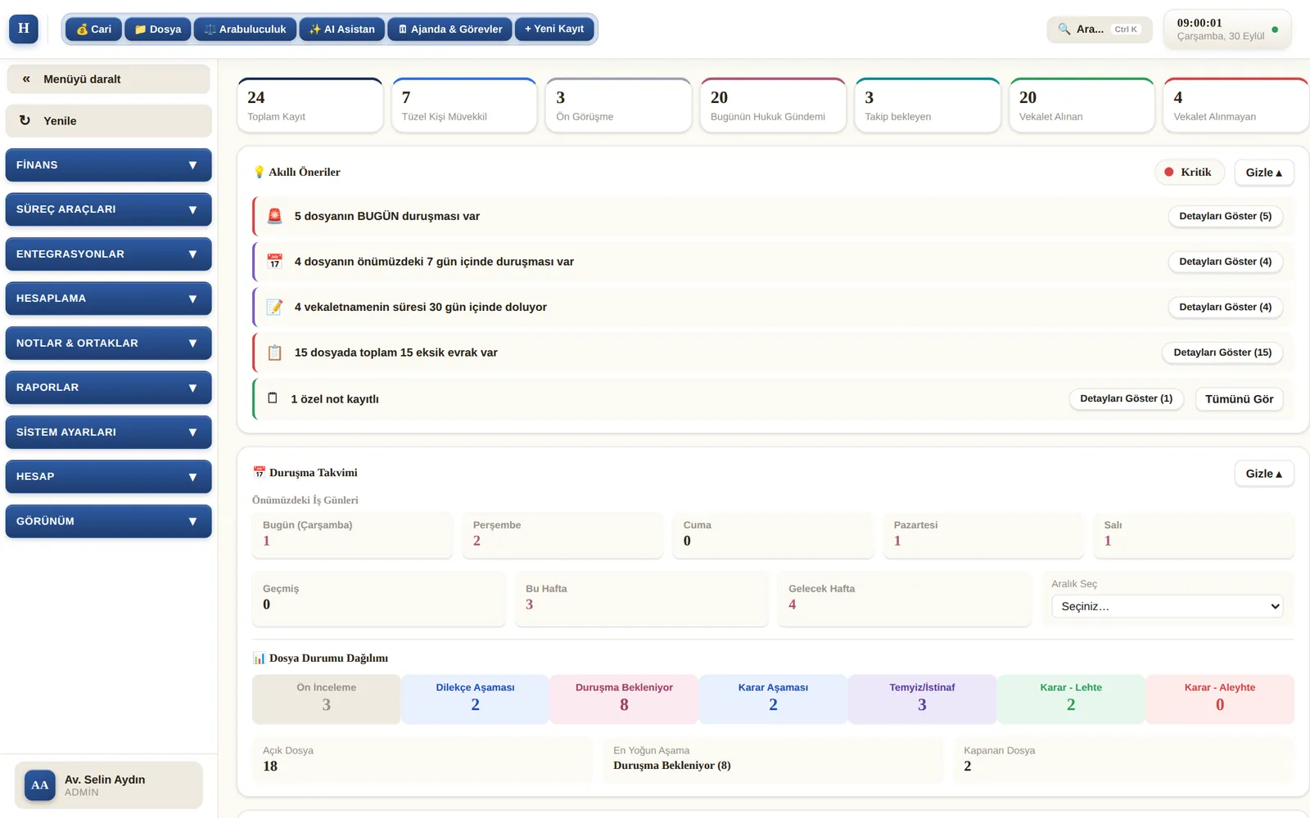The image size is (1310, 818).
Task: Click Detayları Göster (5)
Action: point(1225,216)
